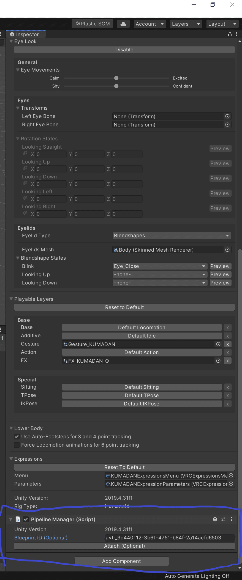Click Reset To Default for Expressions
Screen dimensions: 242x580
pos(124,467)
